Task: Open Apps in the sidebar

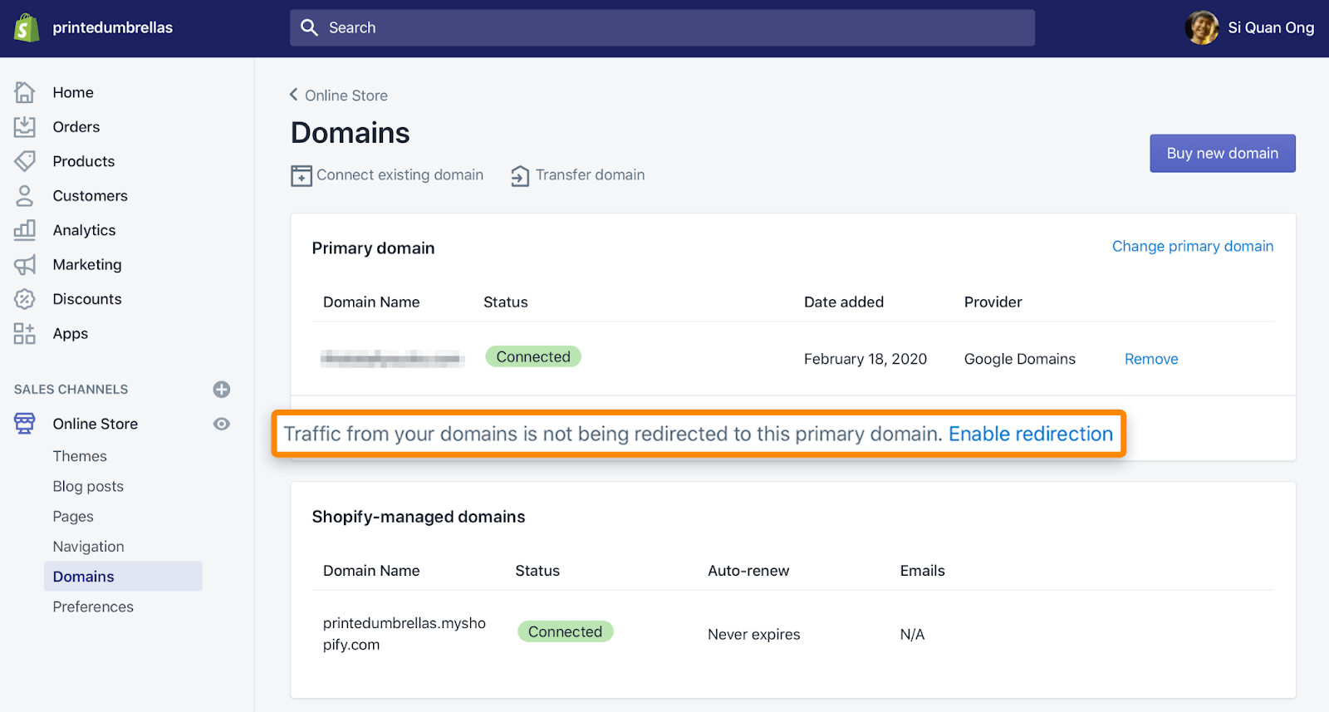Action: point(71,334)
